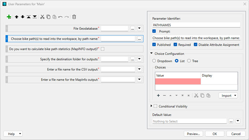Open Default Value dropdown arrow

(238, 121)
